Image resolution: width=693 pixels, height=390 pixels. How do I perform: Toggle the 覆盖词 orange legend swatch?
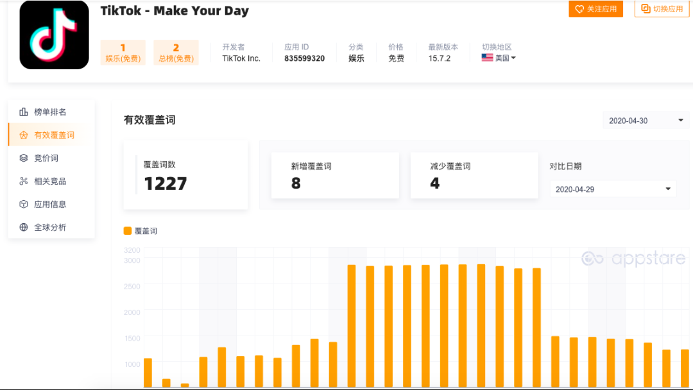click(x=128, y=230)
